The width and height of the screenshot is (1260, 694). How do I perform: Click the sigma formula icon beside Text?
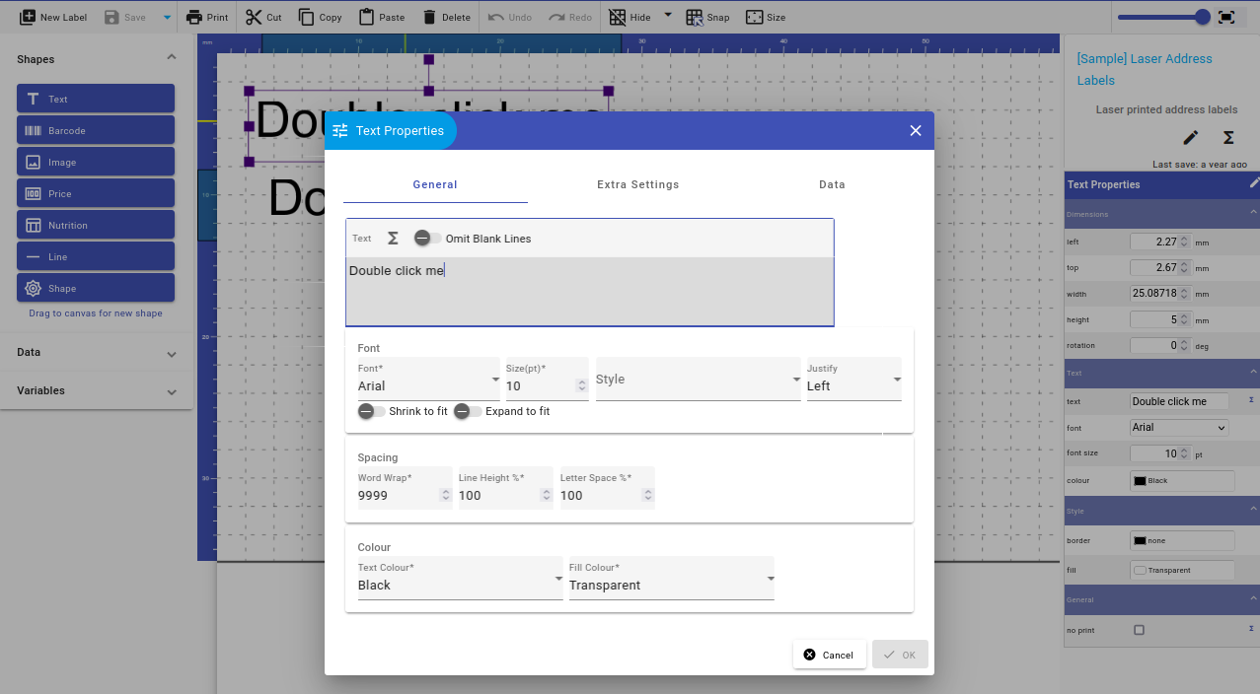coord(393,239)
